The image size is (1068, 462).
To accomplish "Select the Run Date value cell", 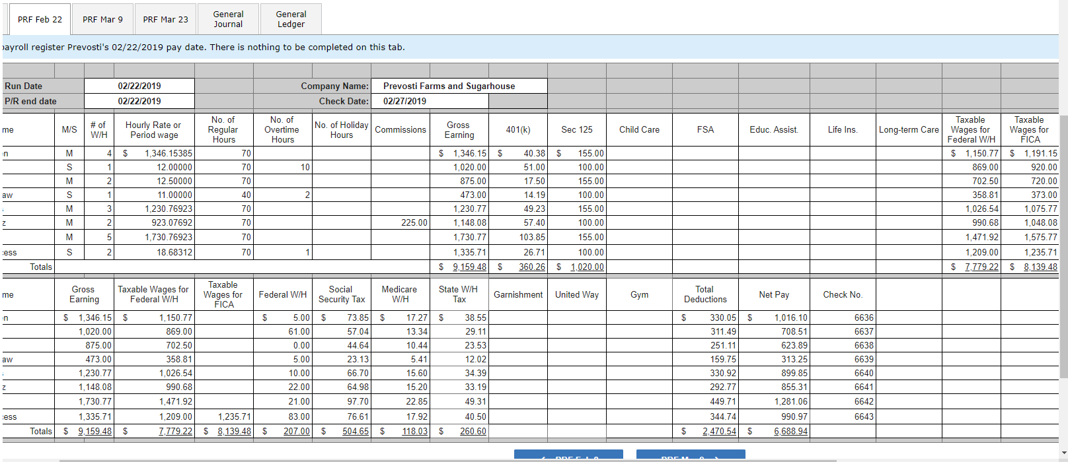I will (139, 86).
